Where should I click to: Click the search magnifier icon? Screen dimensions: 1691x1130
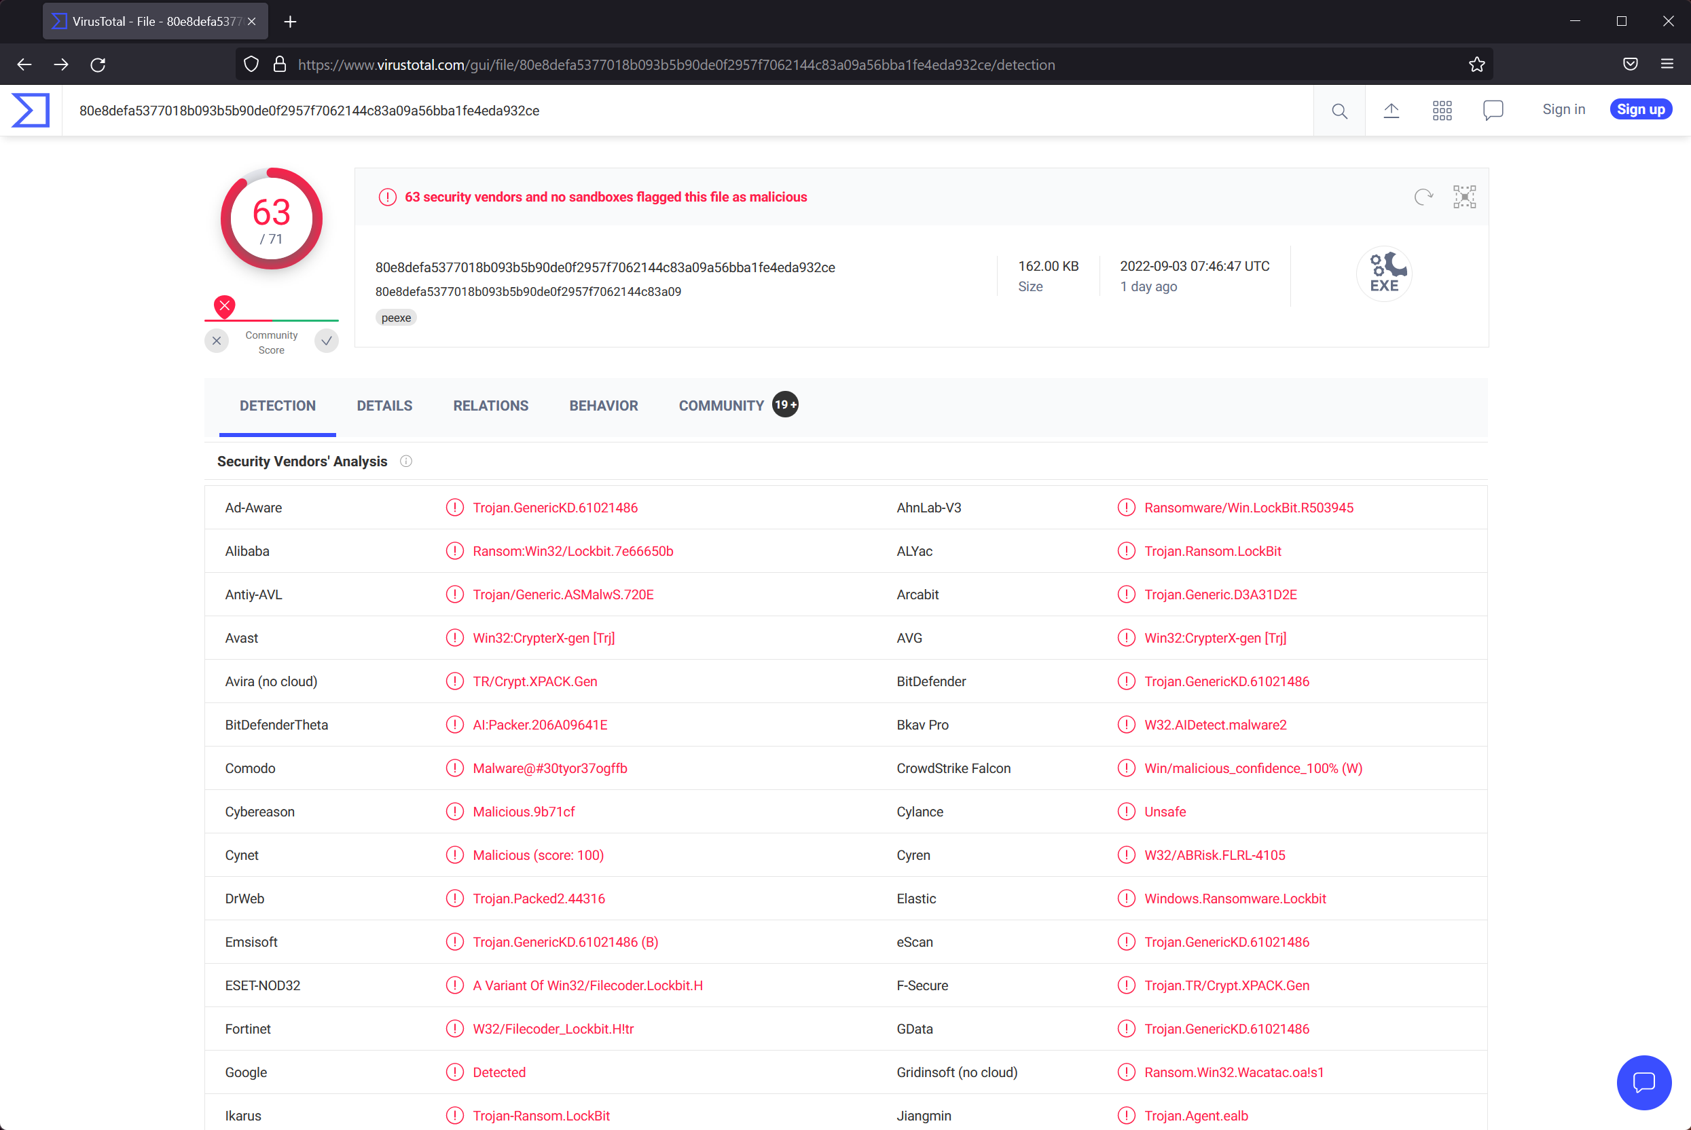1339,110
